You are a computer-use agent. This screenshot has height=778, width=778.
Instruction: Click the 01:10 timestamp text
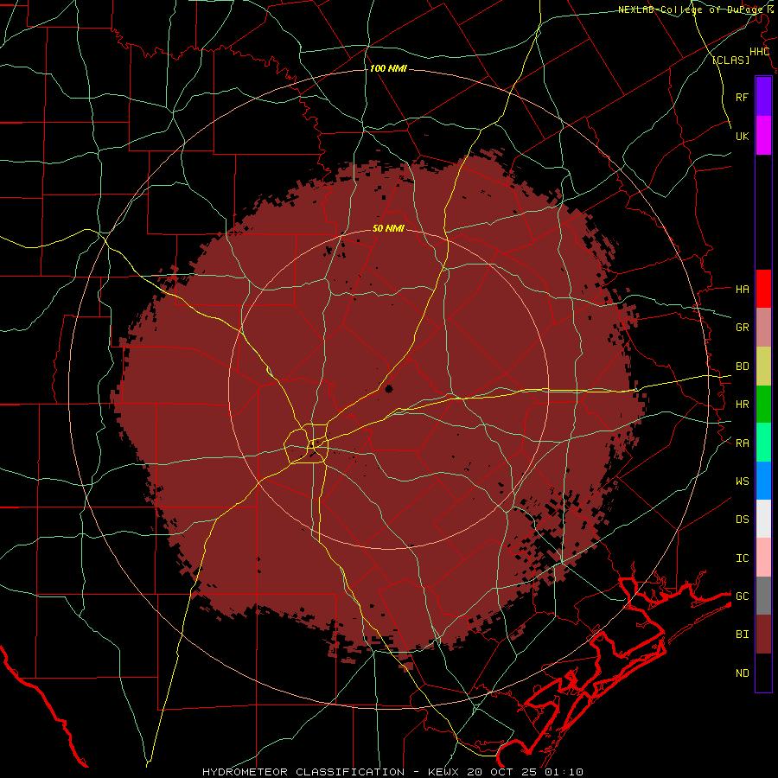(x=563, y=772)
